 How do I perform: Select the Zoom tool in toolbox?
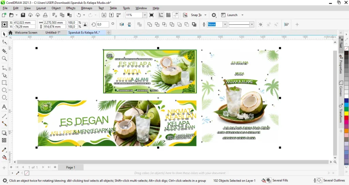click(4, 58)
